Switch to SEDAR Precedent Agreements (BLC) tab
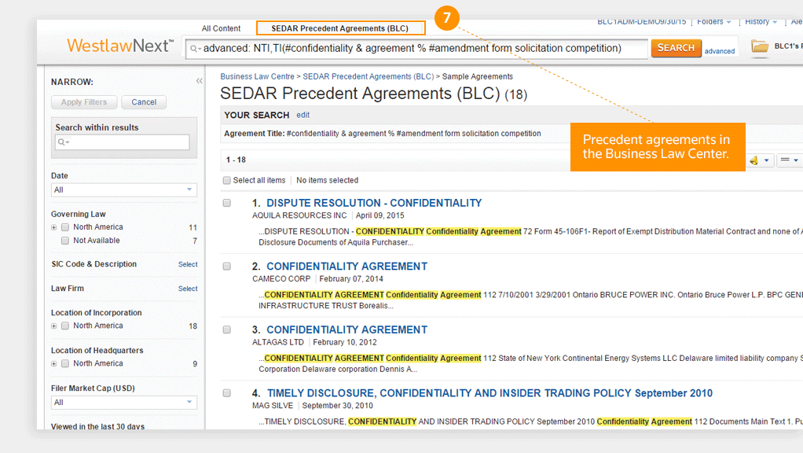 point(340,28)
